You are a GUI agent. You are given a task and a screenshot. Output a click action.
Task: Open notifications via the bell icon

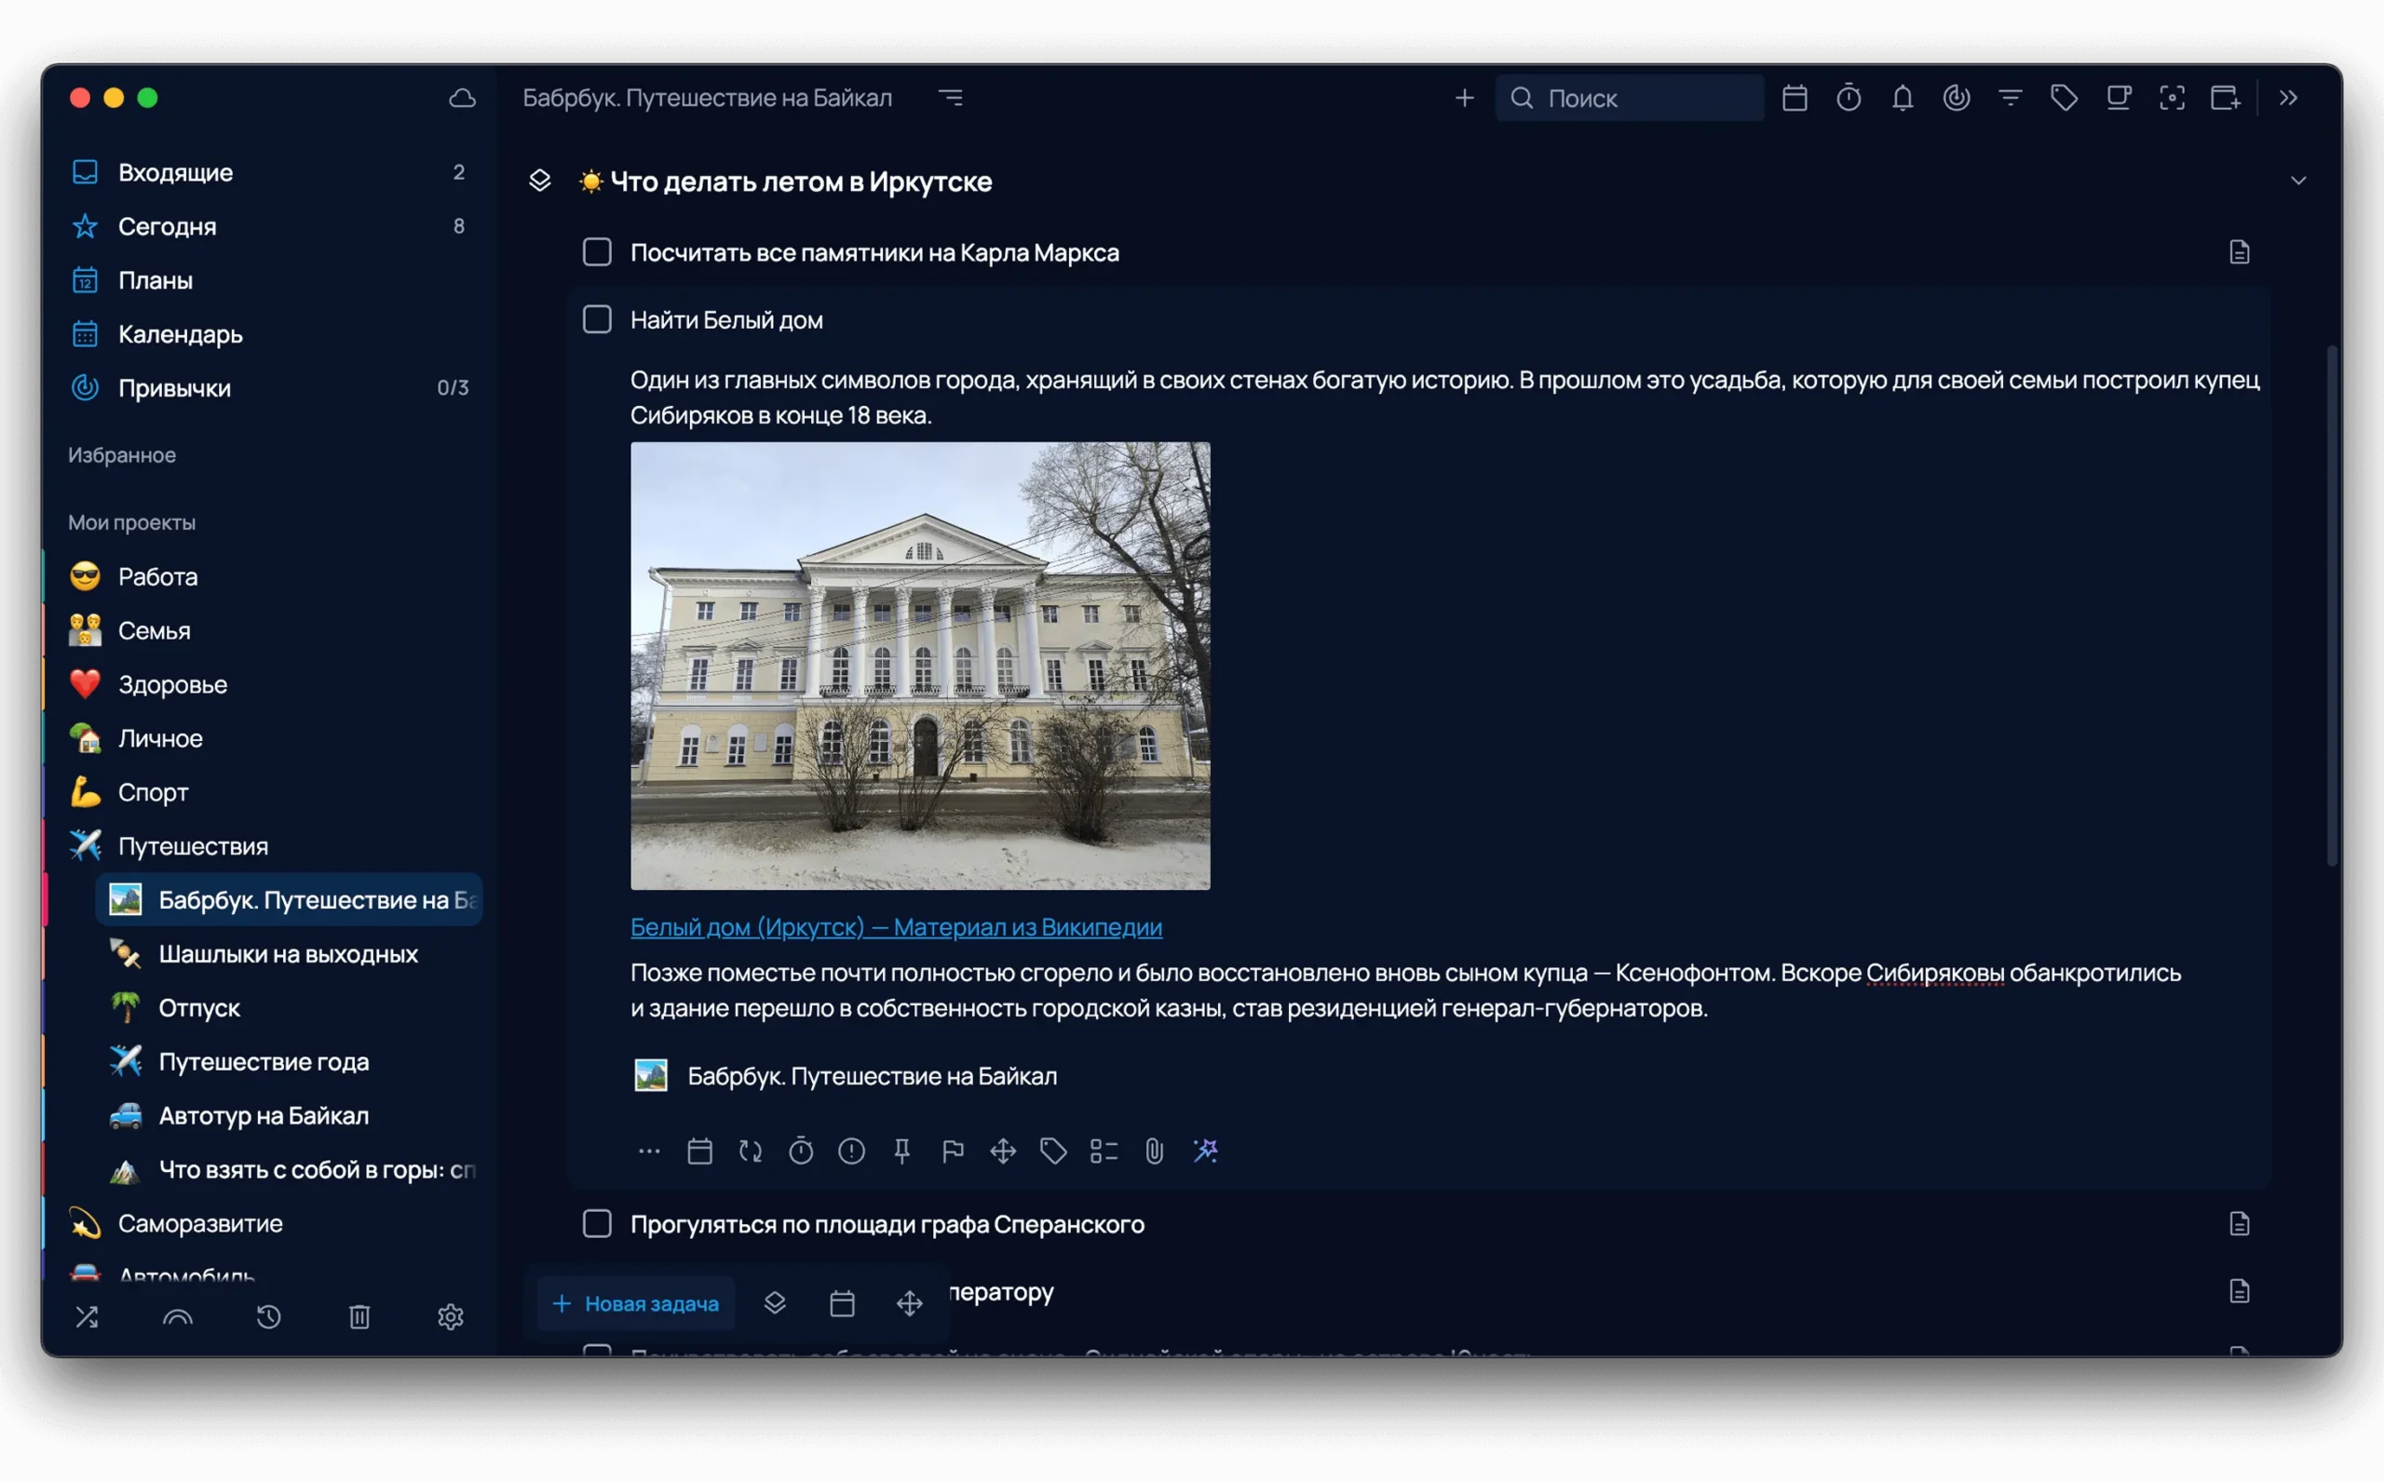1902,97
